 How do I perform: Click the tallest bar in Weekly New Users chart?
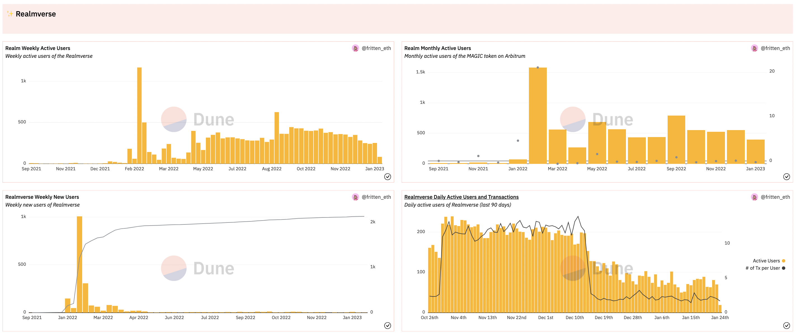[x=79, y=264]
